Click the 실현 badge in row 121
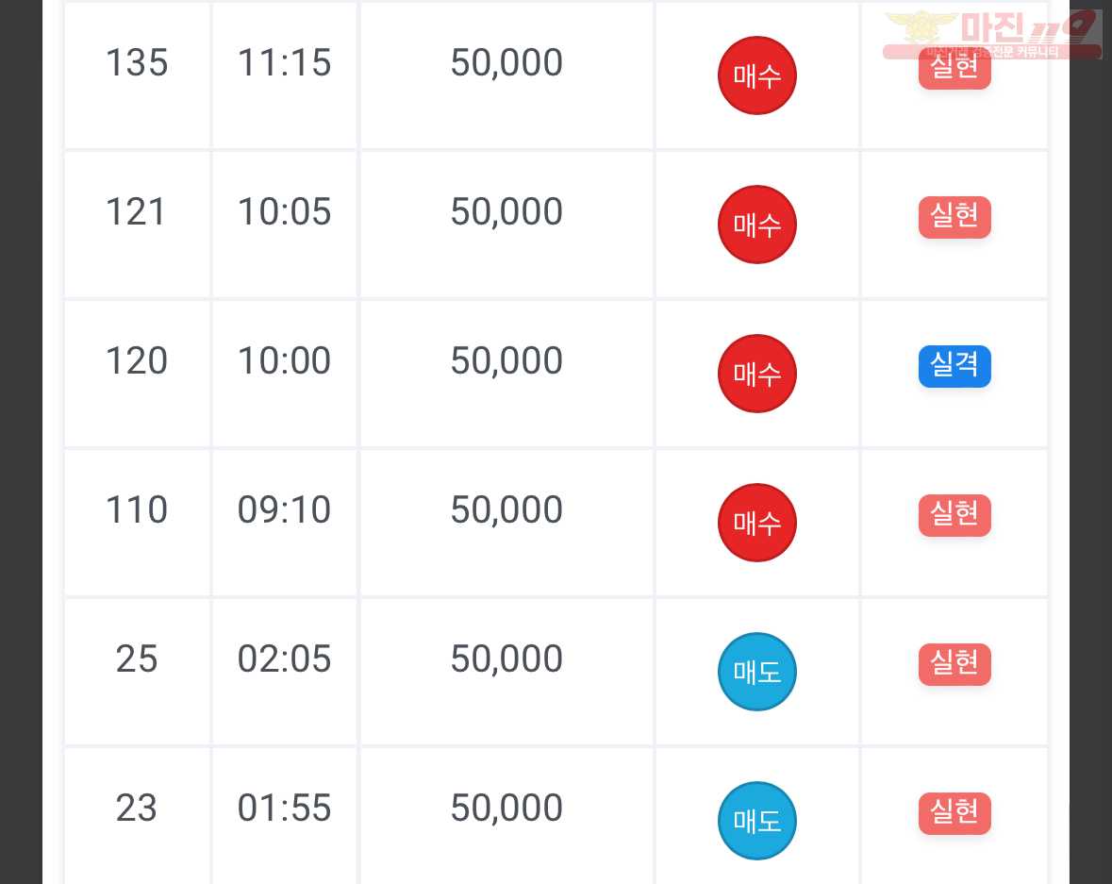 (x=954, y=217)
